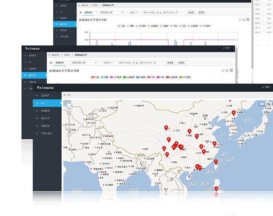Click the map pan control compass
The height and width of the screenshot is (216, 273).
tap(69, 106)
